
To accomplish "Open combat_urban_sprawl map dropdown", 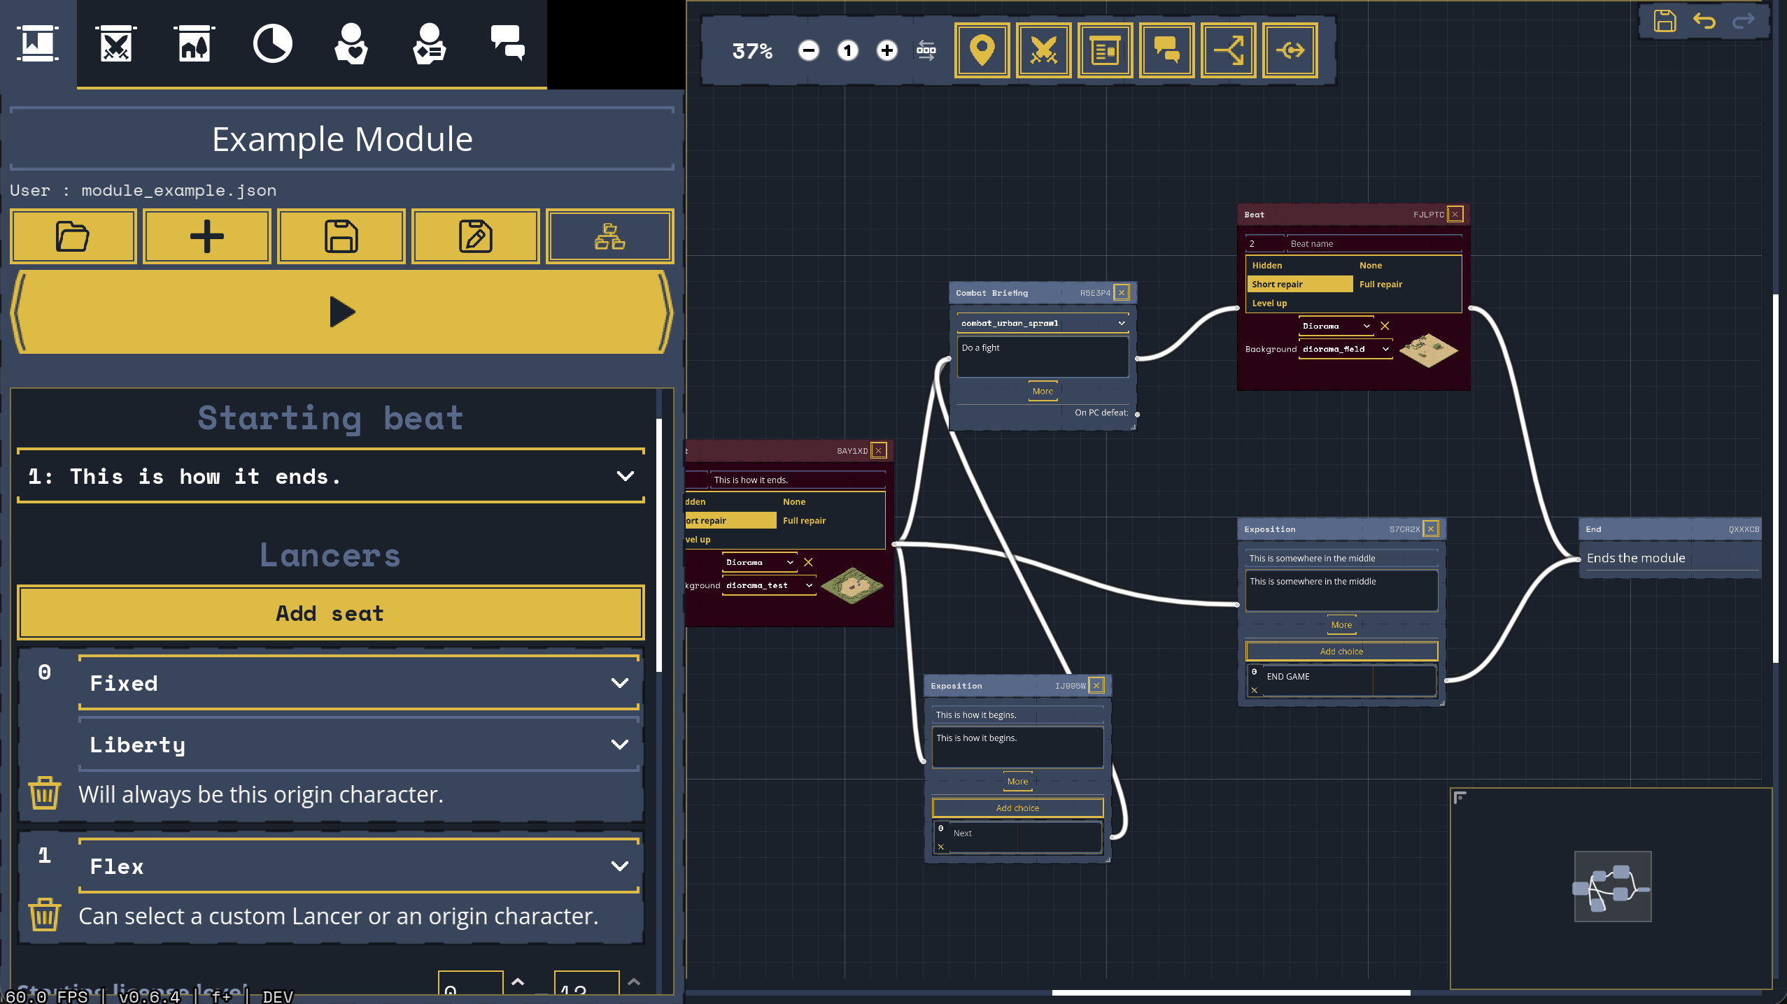I will pos(1042,323).
